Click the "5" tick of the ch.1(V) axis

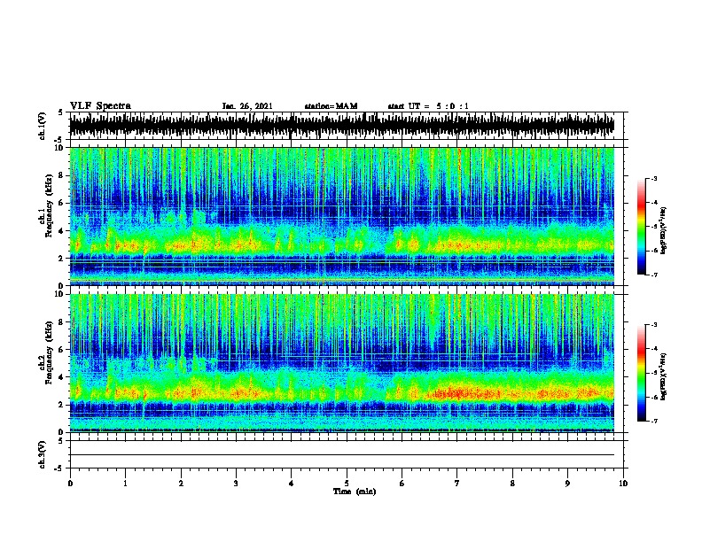point(60,112)
